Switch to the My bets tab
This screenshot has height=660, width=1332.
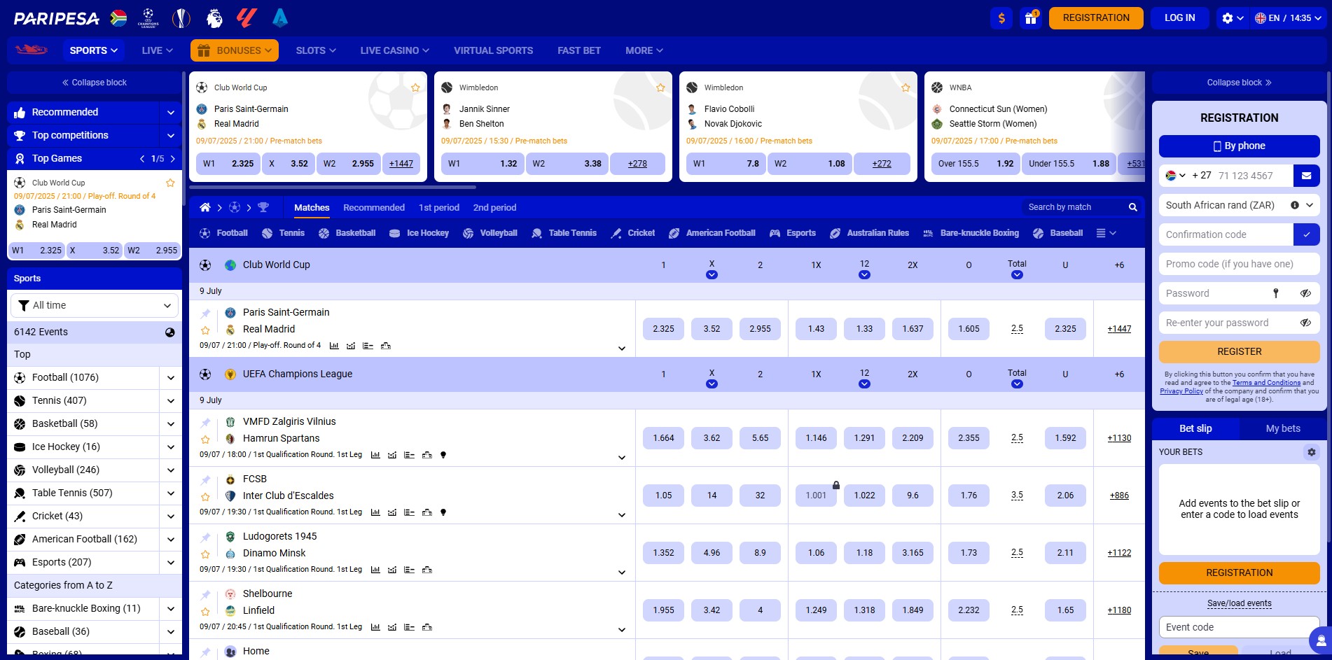pyautogui.click(x=1283, y=428)
